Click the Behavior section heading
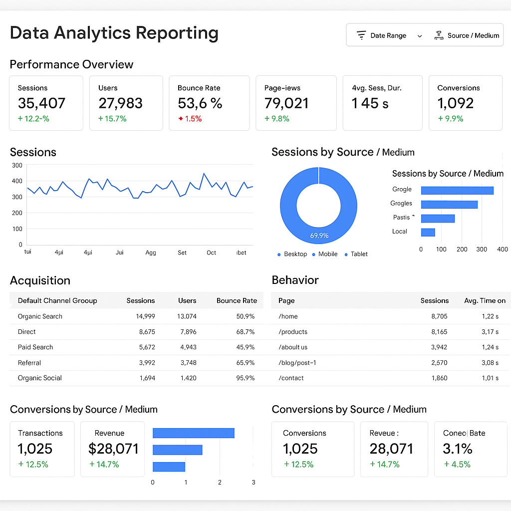 pos(295,280)
